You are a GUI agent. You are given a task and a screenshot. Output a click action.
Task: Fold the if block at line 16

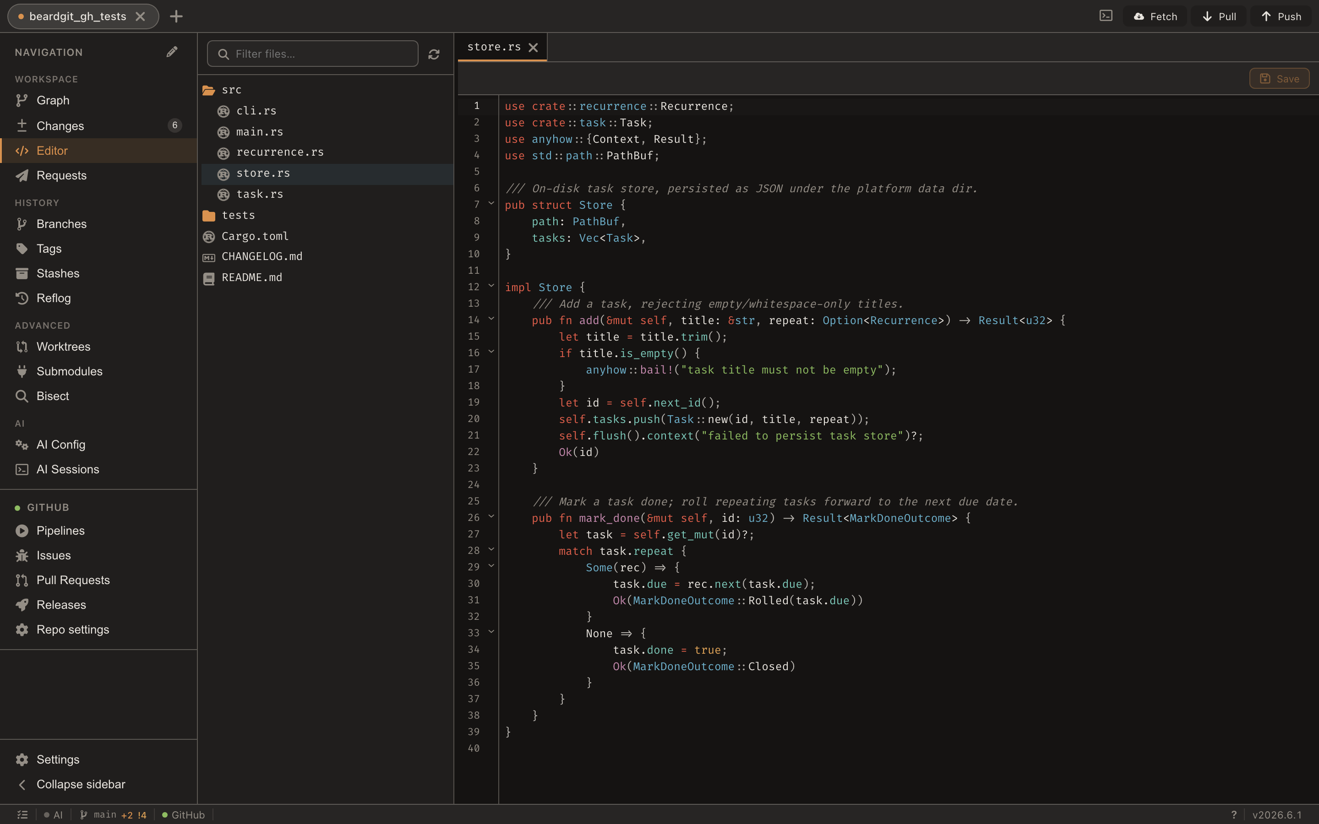coord(491,352)
